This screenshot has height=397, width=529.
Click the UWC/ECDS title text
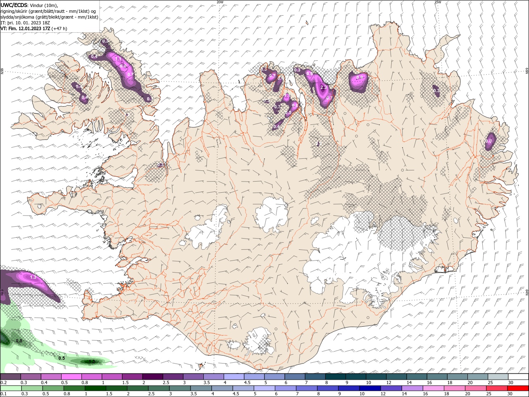pyautogui.click(x=14, y=5)
